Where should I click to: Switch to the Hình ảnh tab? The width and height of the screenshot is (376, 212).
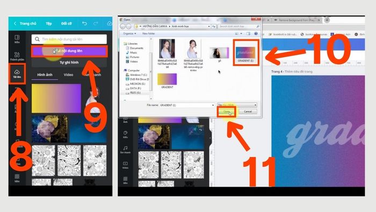[x=45, y=75]
